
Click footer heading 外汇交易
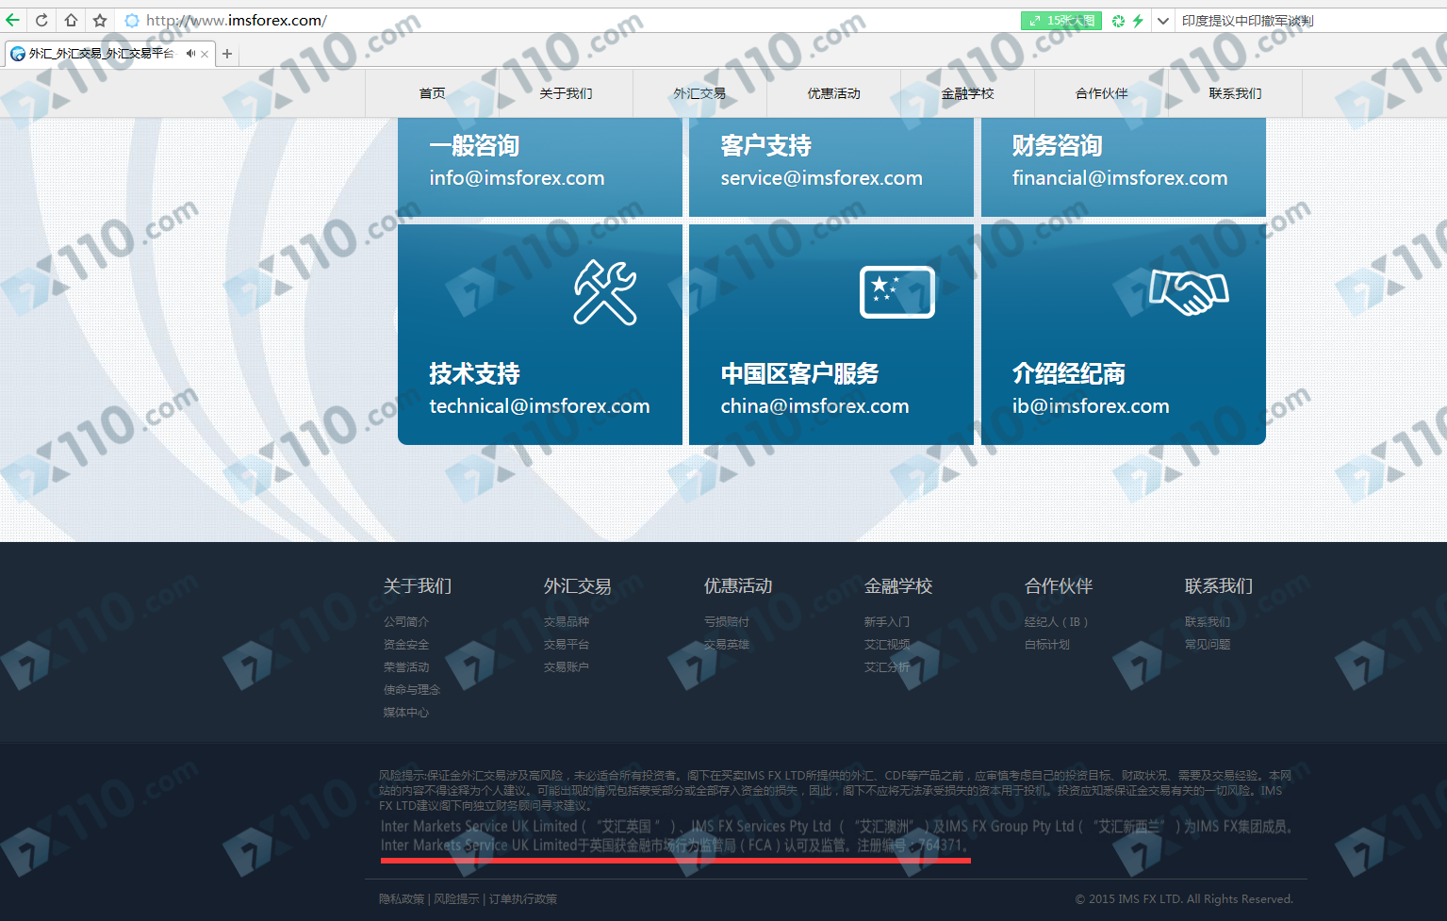click(x=578, y=586)
